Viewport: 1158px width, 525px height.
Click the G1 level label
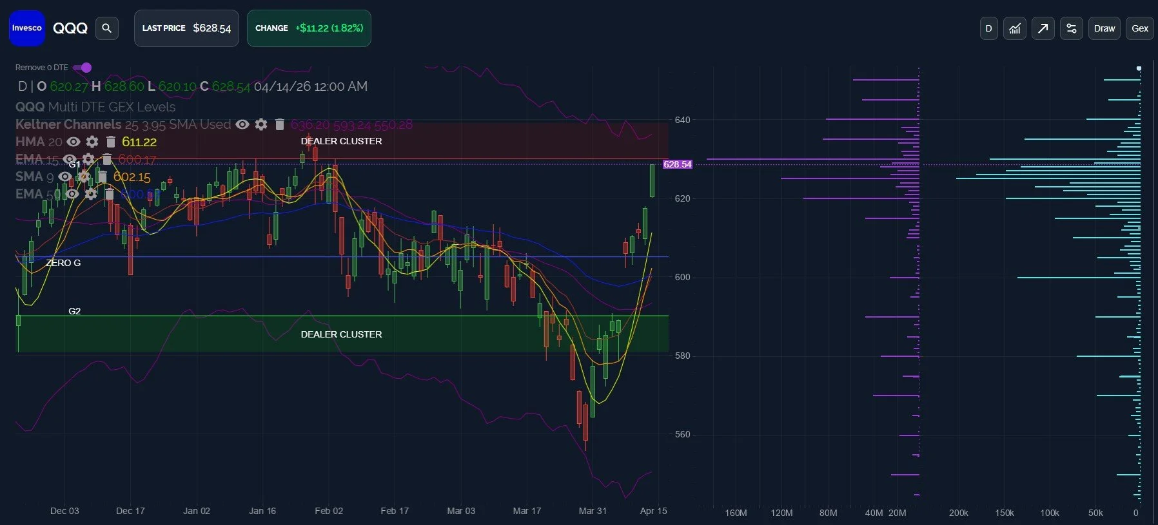(75, 164)
